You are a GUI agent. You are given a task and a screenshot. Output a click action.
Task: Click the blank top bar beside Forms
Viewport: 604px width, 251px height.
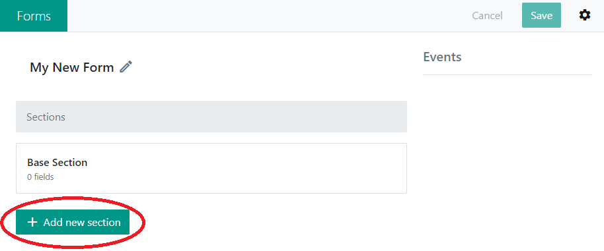[x=266, y=16]
